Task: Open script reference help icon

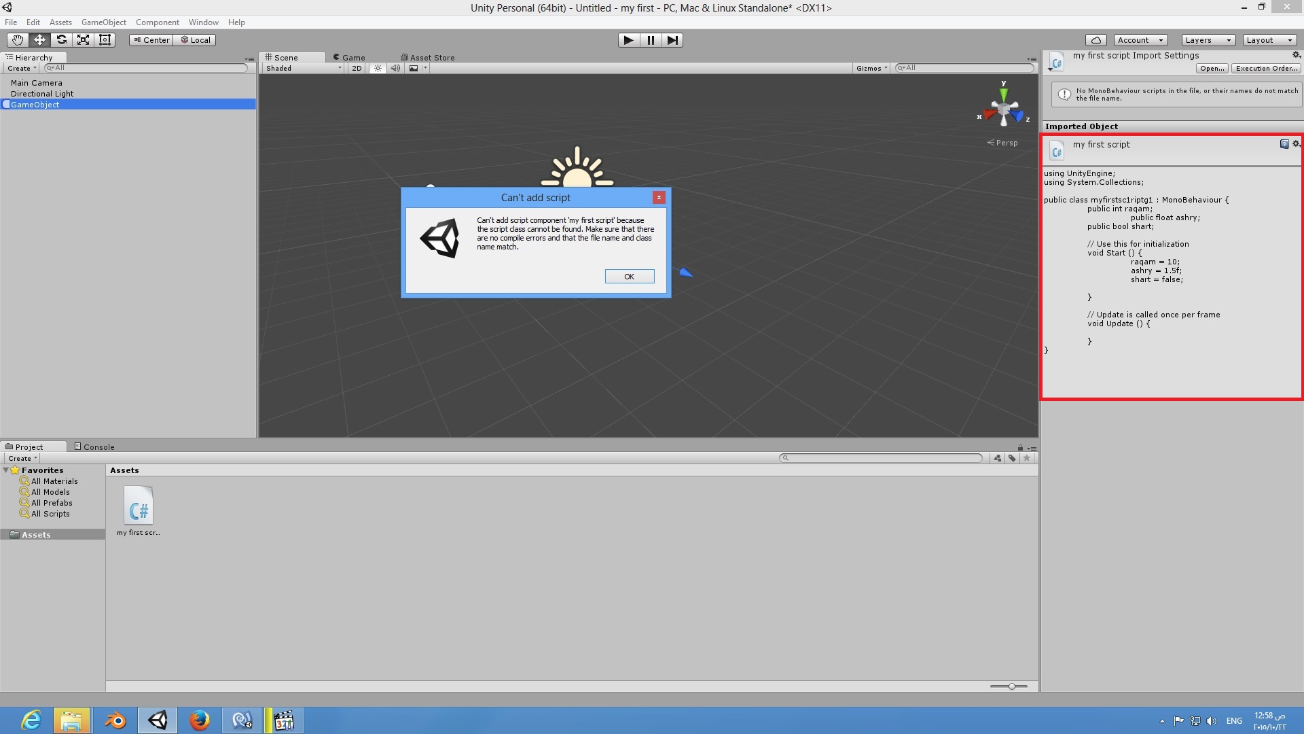Action: 1284,144
